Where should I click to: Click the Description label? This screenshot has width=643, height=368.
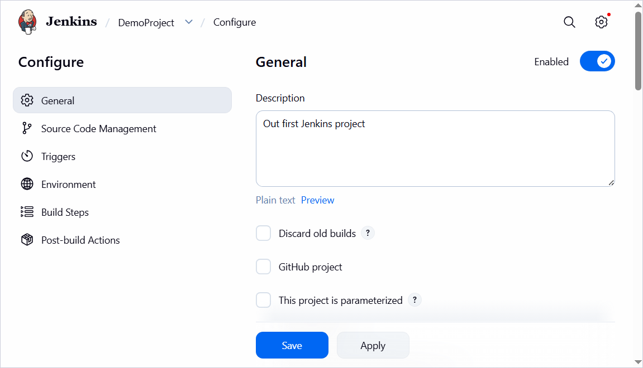[x=280, y=98]
